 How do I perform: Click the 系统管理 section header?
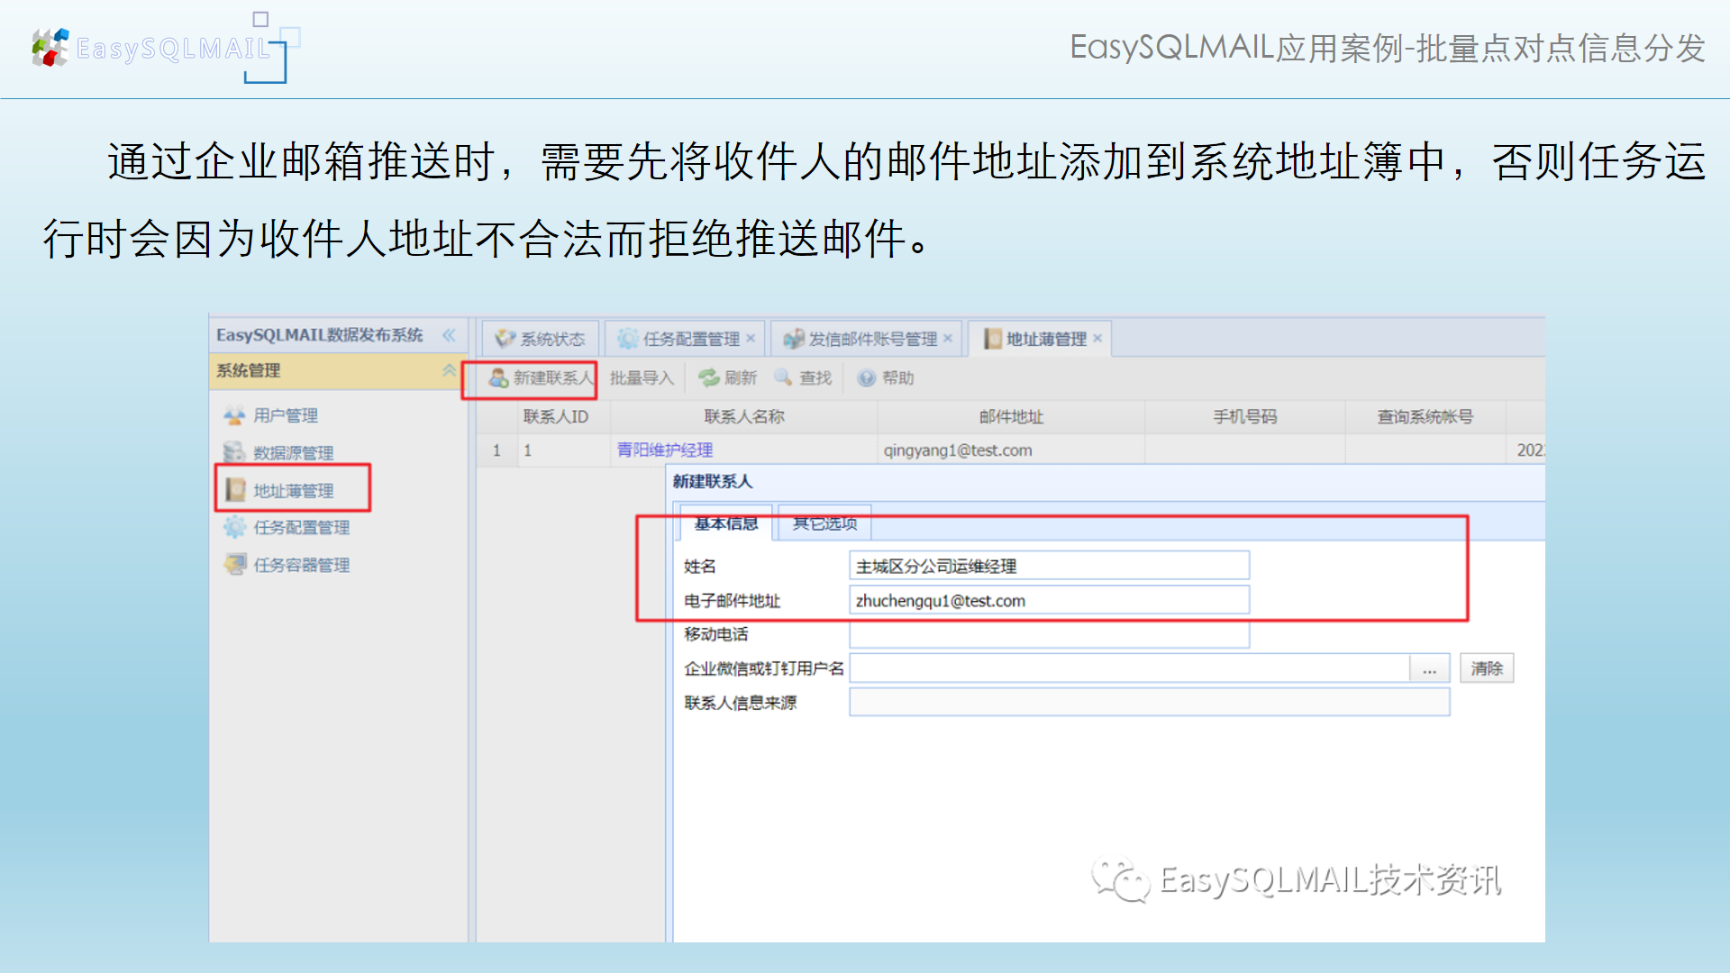pos(337,370)
